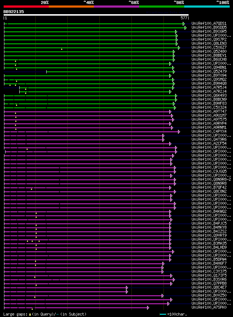Click the arrowhead ending the UniRef100_B4H6F7 alignment

pos(163,264)
